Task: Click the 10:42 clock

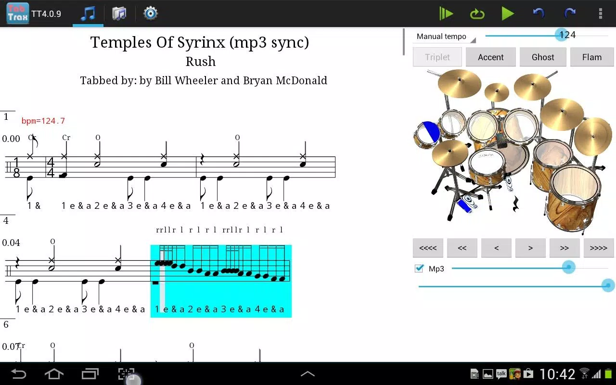Action: click(x=557, y=374)
